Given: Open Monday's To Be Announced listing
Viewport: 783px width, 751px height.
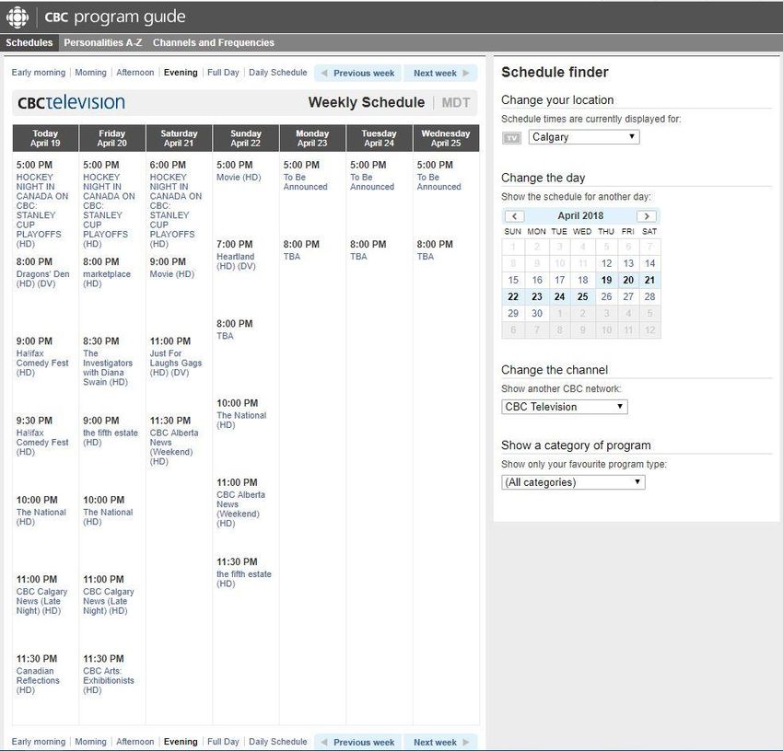Looking at the screenshot, I should click(305, 182).
